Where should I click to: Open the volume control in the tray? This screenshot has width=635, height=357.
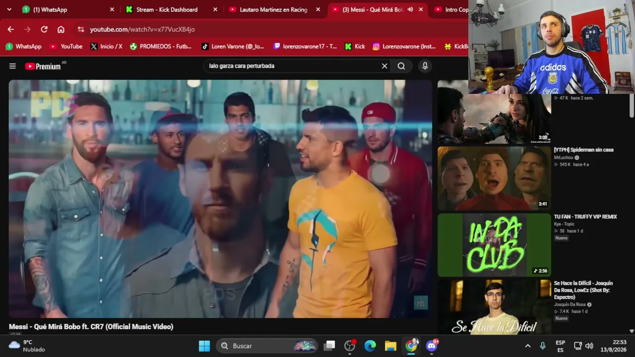coord(589,346)
